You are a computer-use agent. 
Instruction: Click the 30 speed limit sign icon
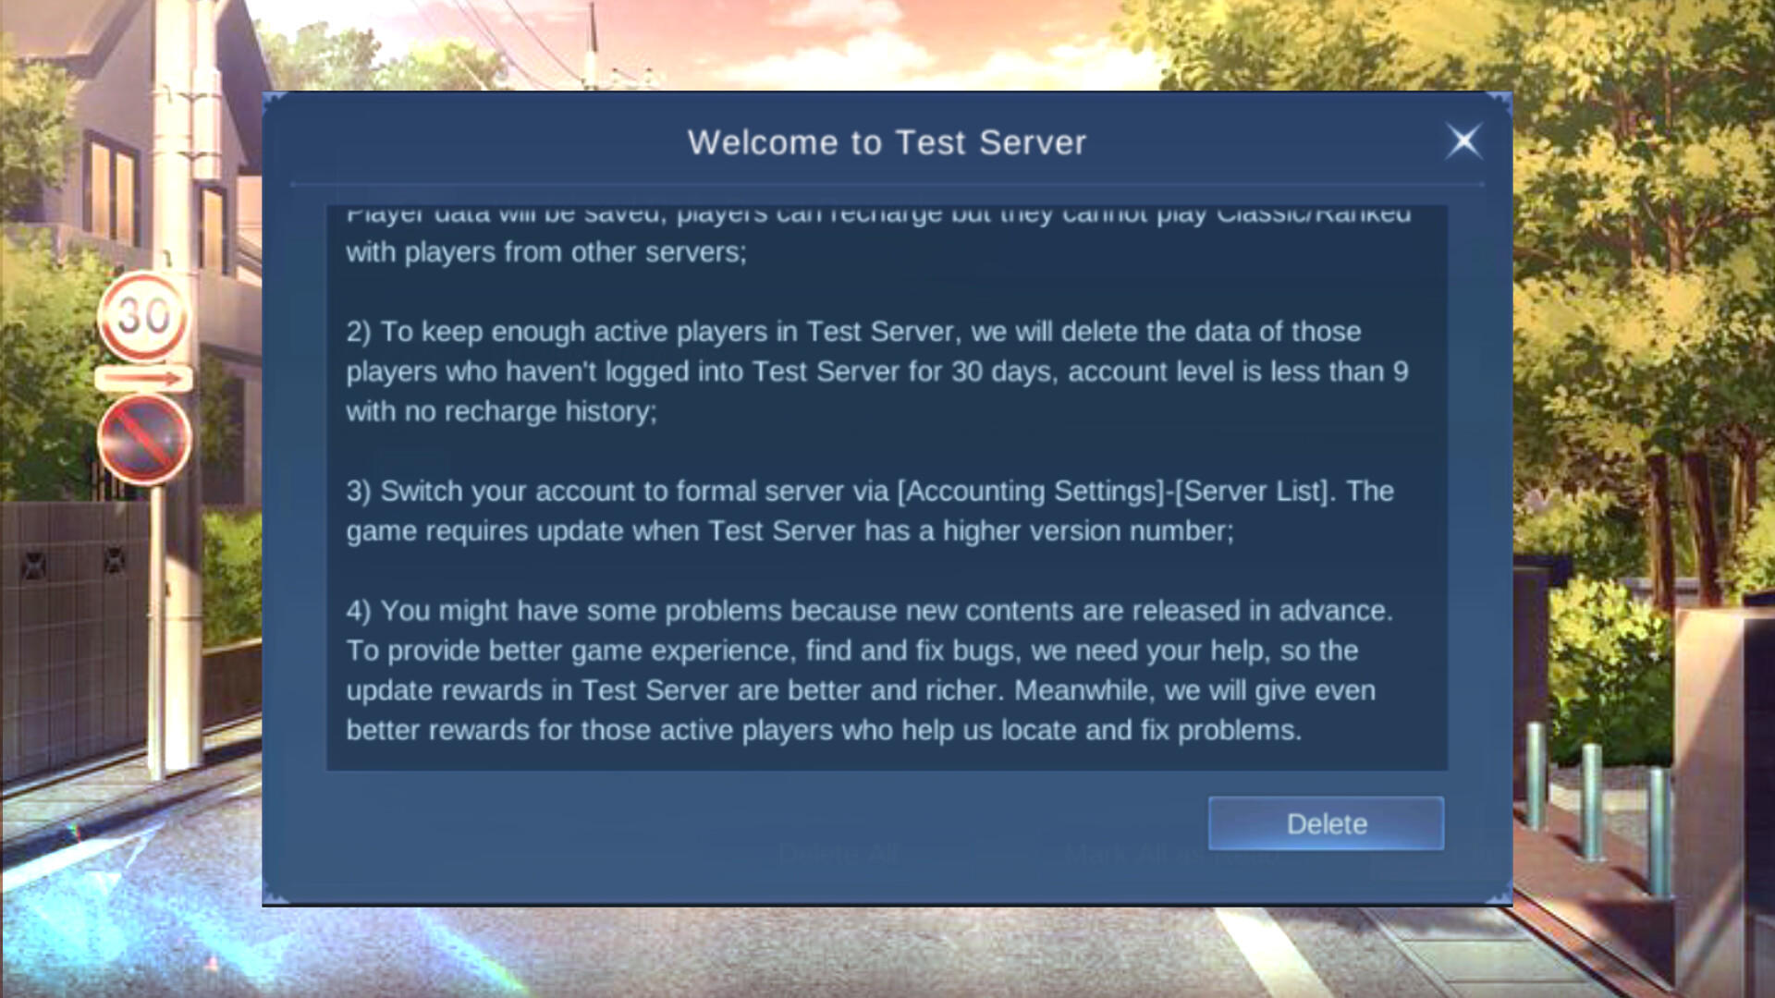[143, 316]
